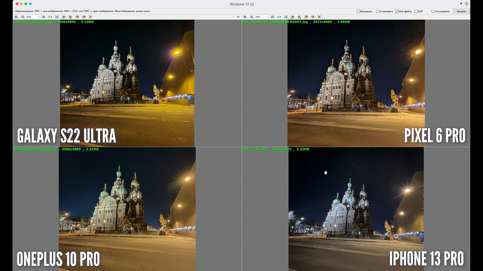
Task: Open settings gear in title bar
Action: click(x=467, y=4)
